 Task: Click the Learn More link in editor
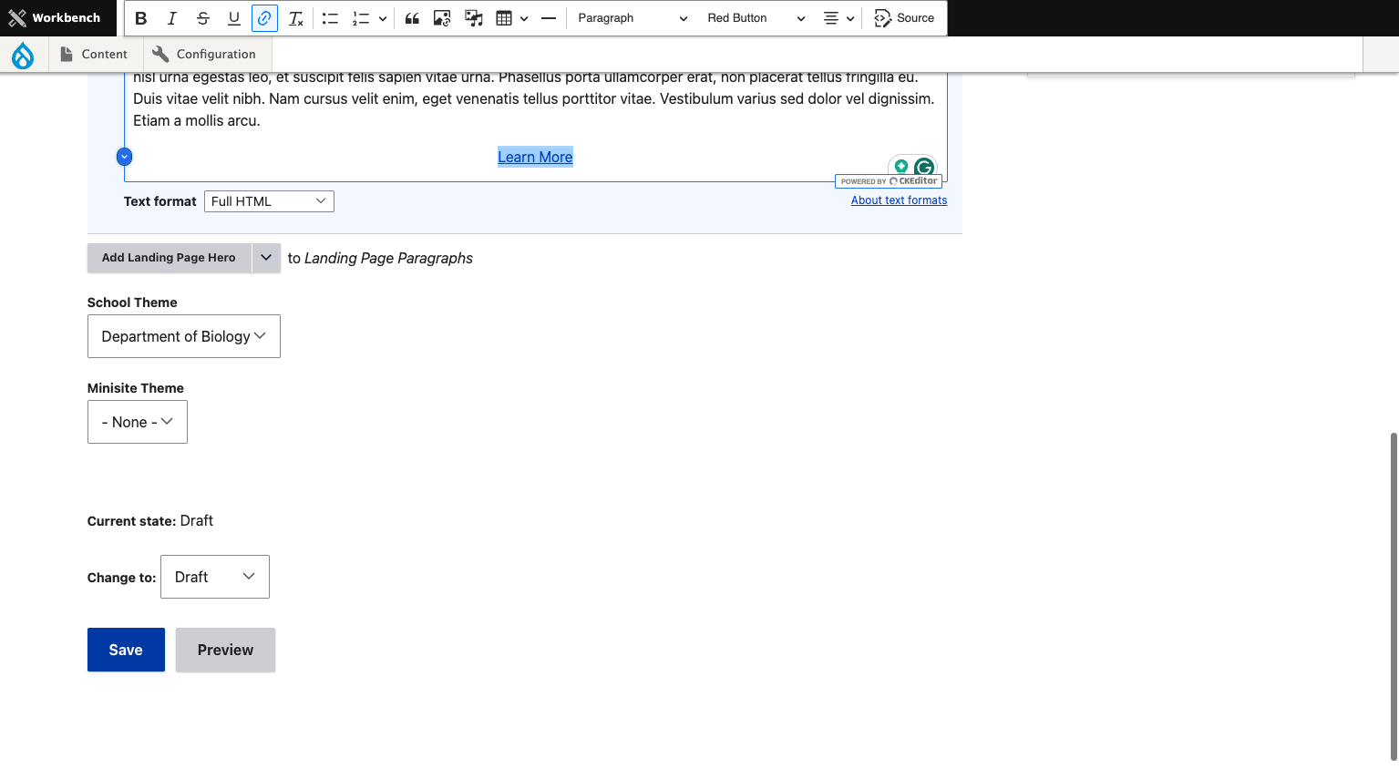[535, 157]
